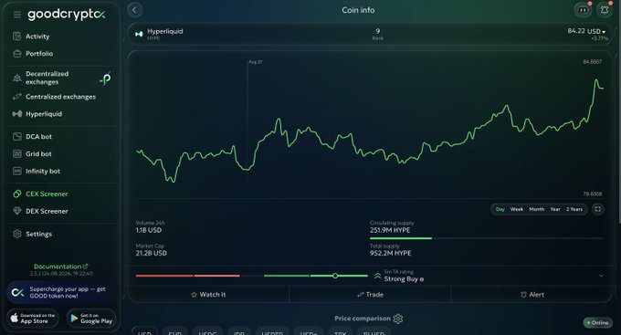Switch chart range to Week
The width and height of the screenshot is (621, 335).
point(517,209)
